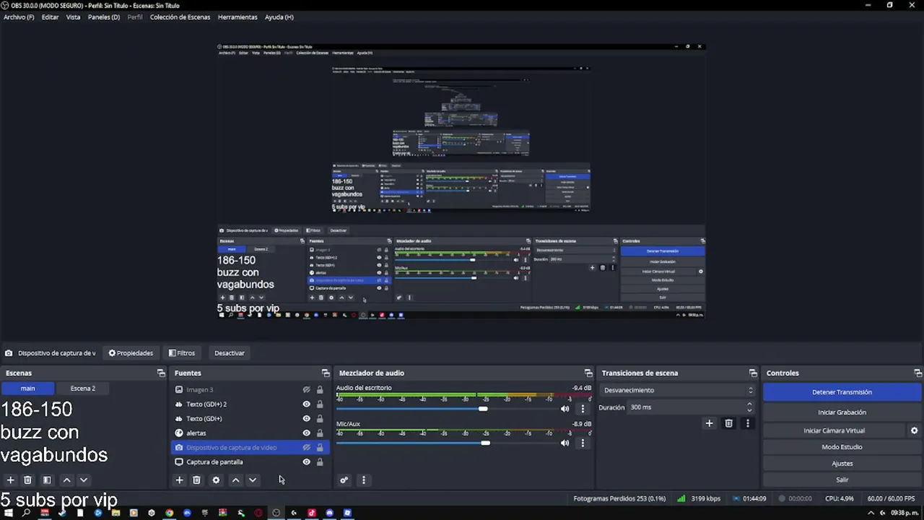Add a new scene in Escenas panel

click(x=10, y=480)
